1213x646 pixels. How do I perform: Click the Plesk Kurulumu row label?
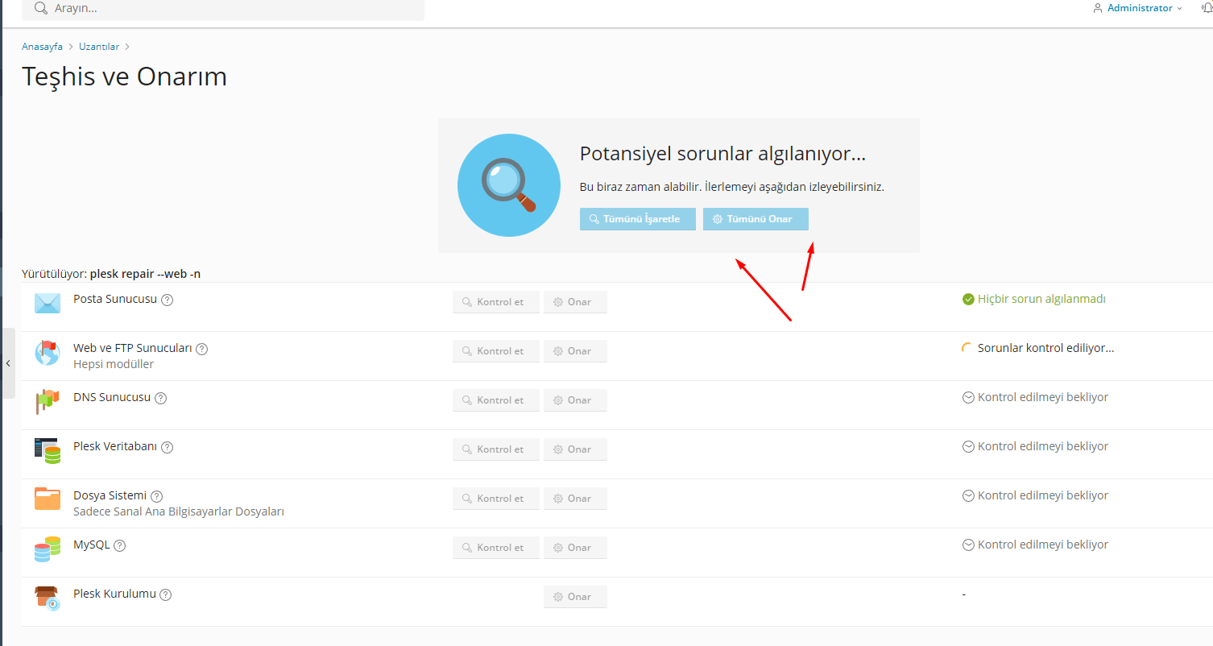[114, 594]
